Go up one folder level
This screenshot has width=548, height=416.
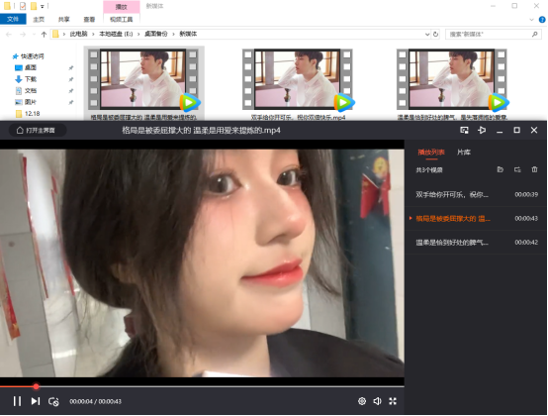(44, 35)
